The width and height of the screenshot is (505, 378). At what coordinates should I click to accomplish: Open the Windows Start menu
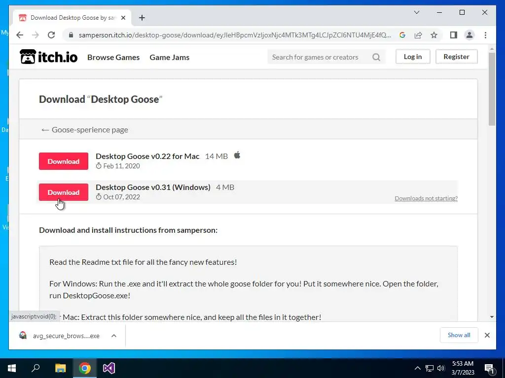pos(12,368)
